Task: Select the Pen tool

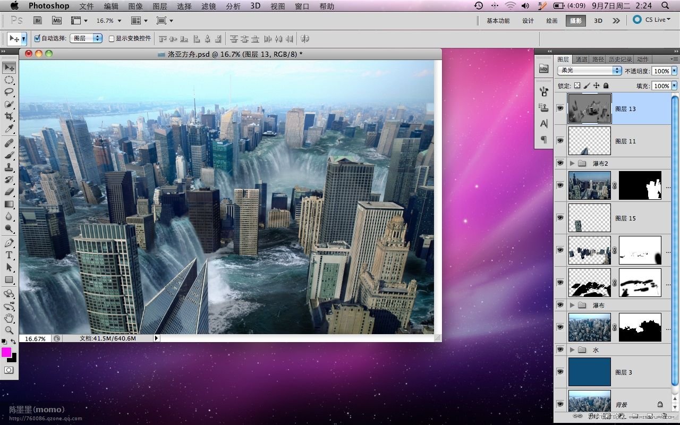Action: coord(9,243)
